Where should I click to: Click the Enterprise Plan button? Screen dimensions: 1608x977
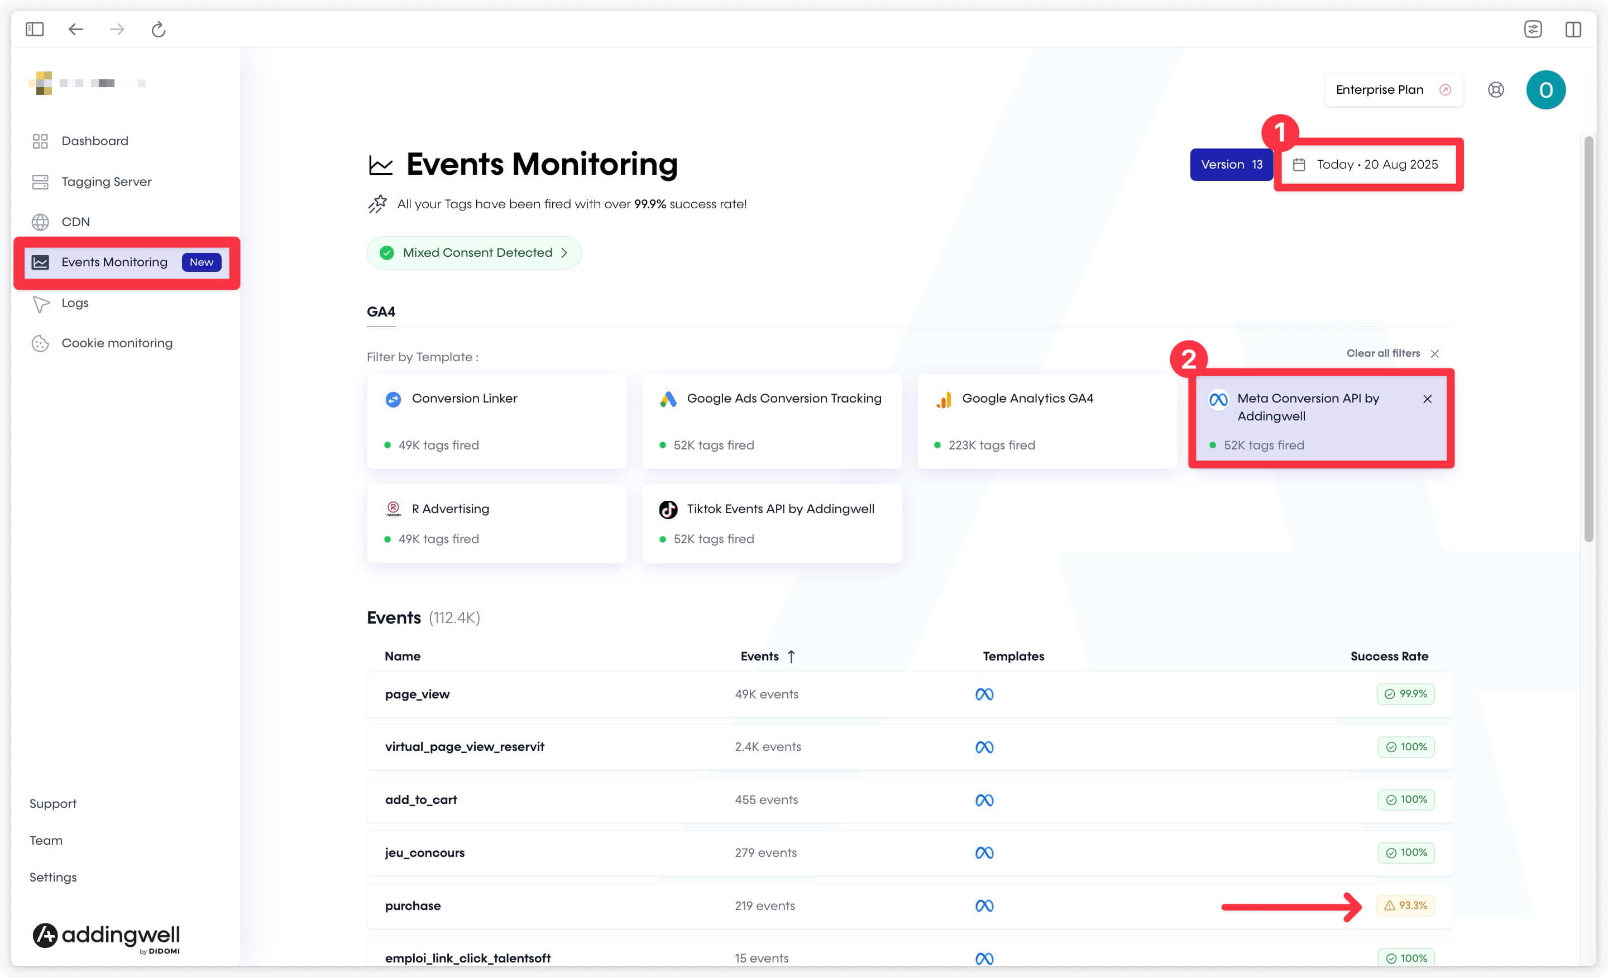(x=1393, y=89)
